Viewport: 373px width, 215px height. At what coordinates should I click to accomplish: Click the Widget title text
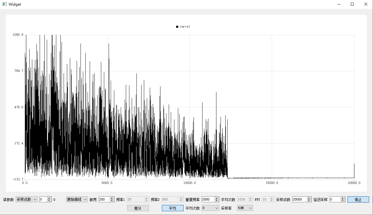[15, 4]
